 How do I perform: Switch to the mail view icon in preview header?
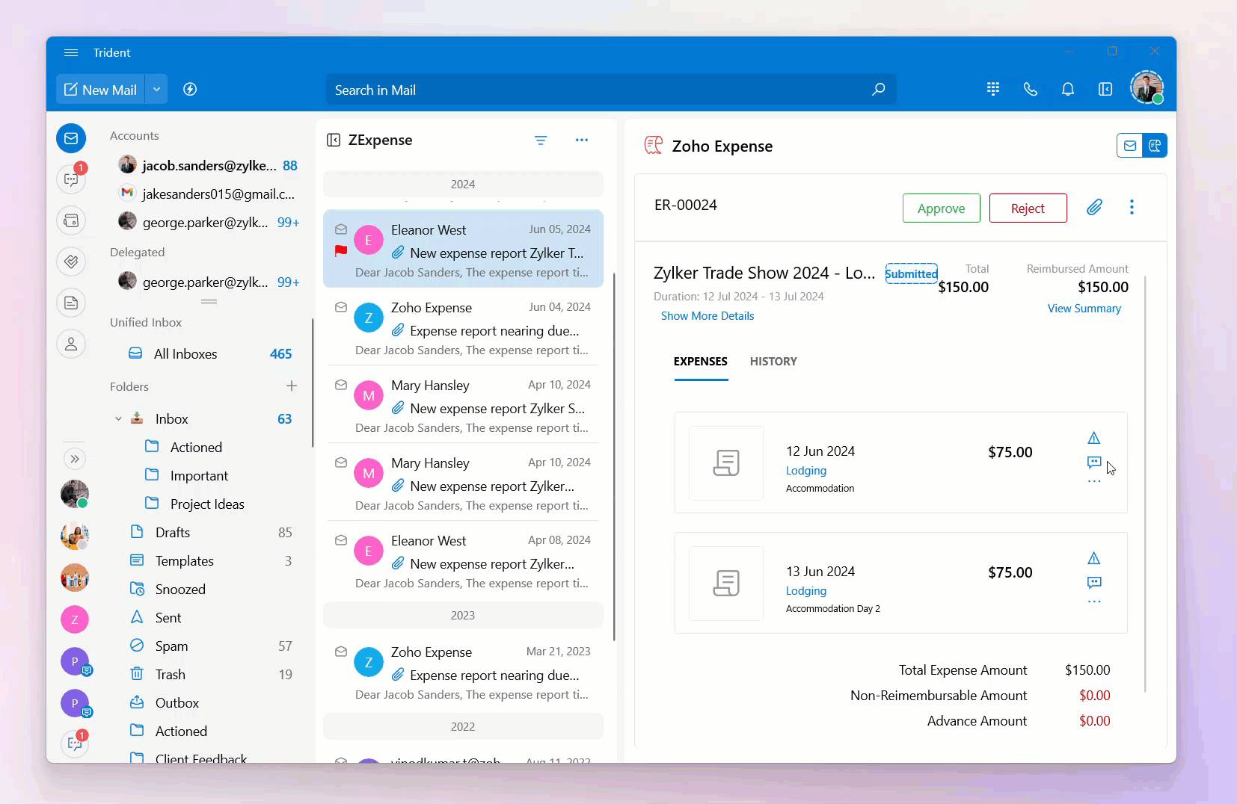coord(1130,146)
